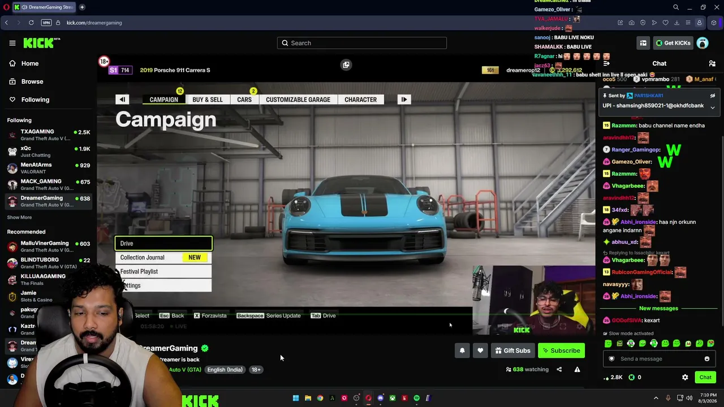Viewport: 724px width, 407px height.
Task: Open the MenAtArms channel in sidebar
Action: [x=49, y=168]
